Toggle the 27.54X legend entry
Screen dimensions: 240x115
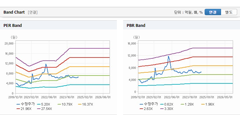(45, 109)
